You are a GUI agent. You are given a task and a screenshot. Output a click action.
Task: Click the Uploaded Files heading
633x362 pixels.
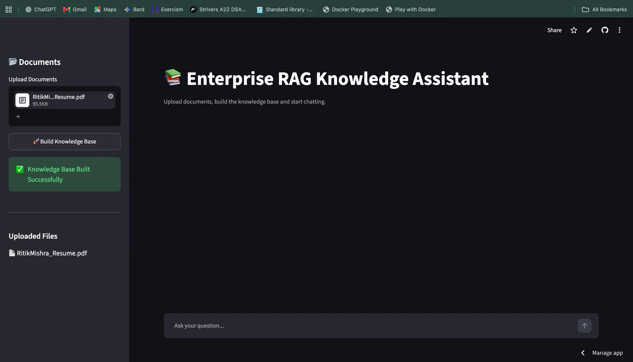33,236
